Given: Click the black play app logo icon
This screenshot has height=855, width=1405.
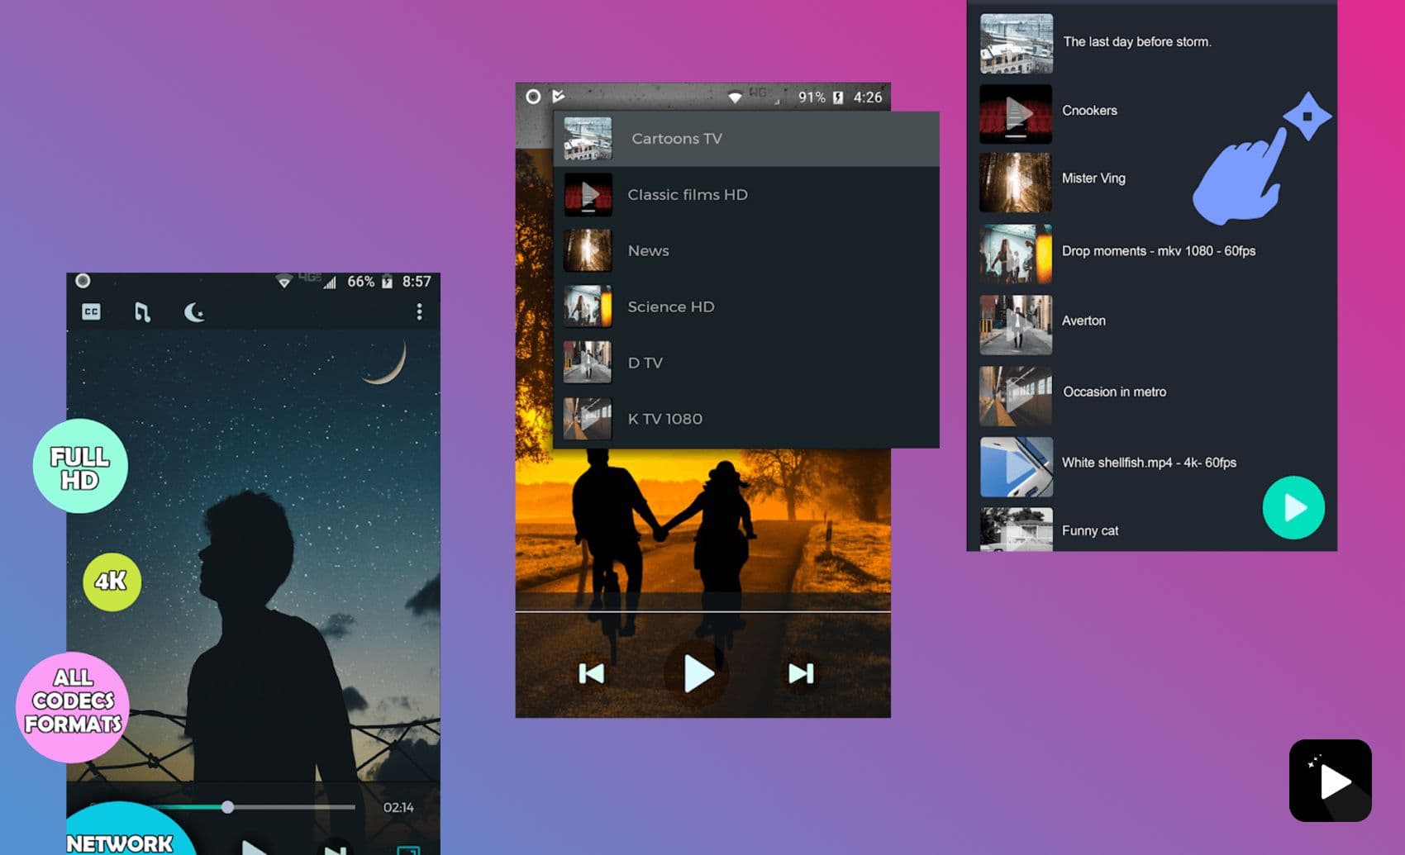Looking at the screenshot, I should [1330, 781].
